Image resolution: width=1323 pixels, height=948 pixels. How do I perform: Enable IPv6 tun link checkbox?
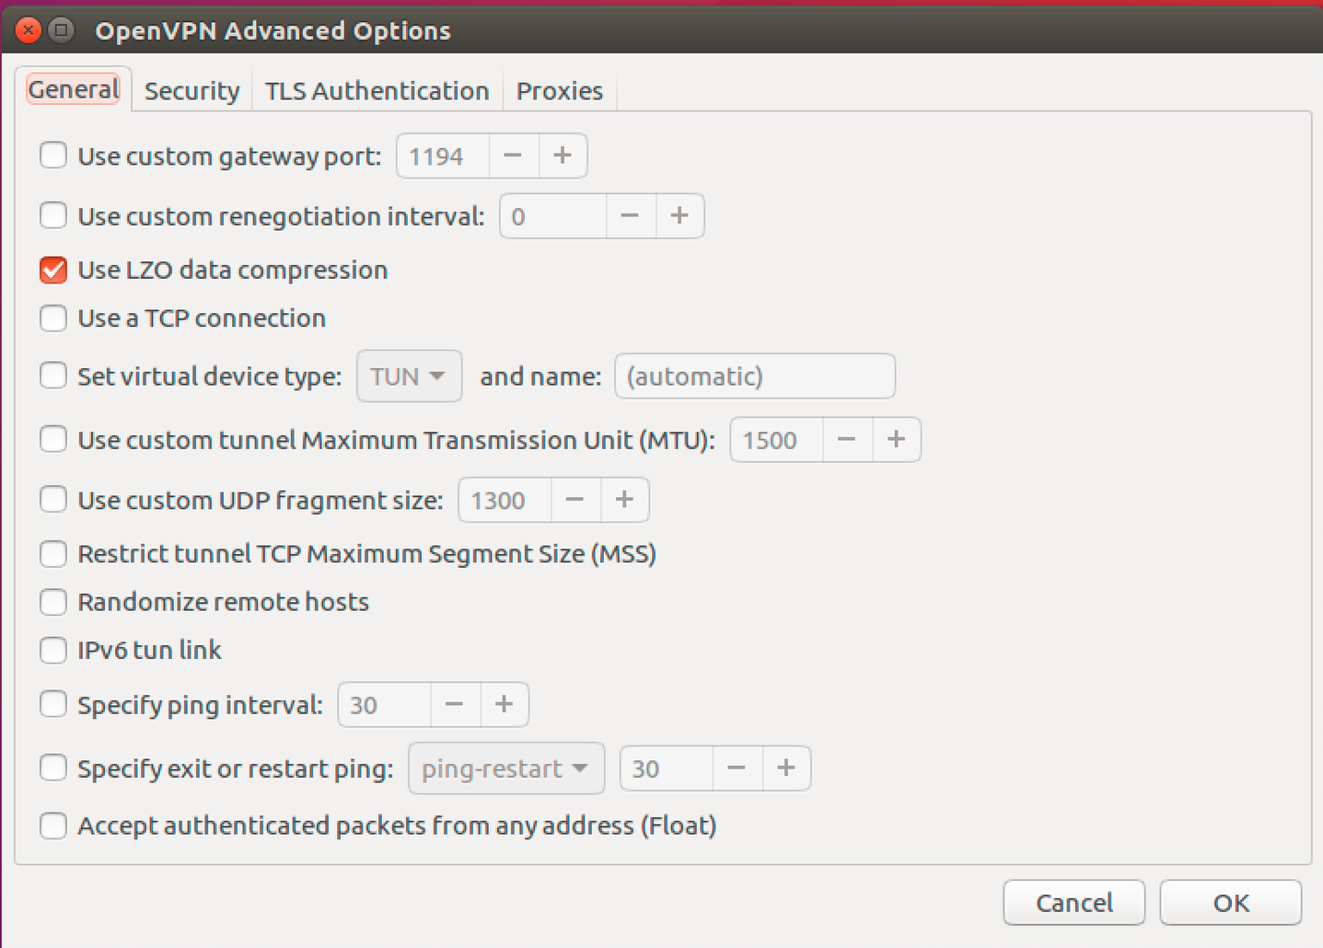click(53, 651)
